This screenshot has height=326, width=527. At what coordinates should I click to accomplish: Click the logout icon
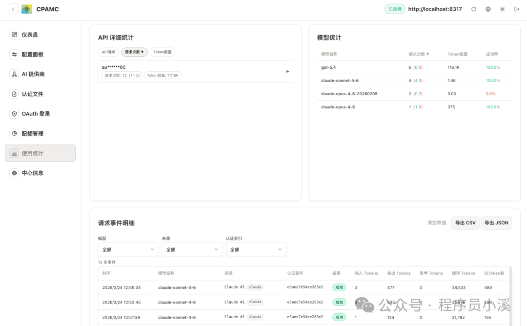tap(517, 9)
